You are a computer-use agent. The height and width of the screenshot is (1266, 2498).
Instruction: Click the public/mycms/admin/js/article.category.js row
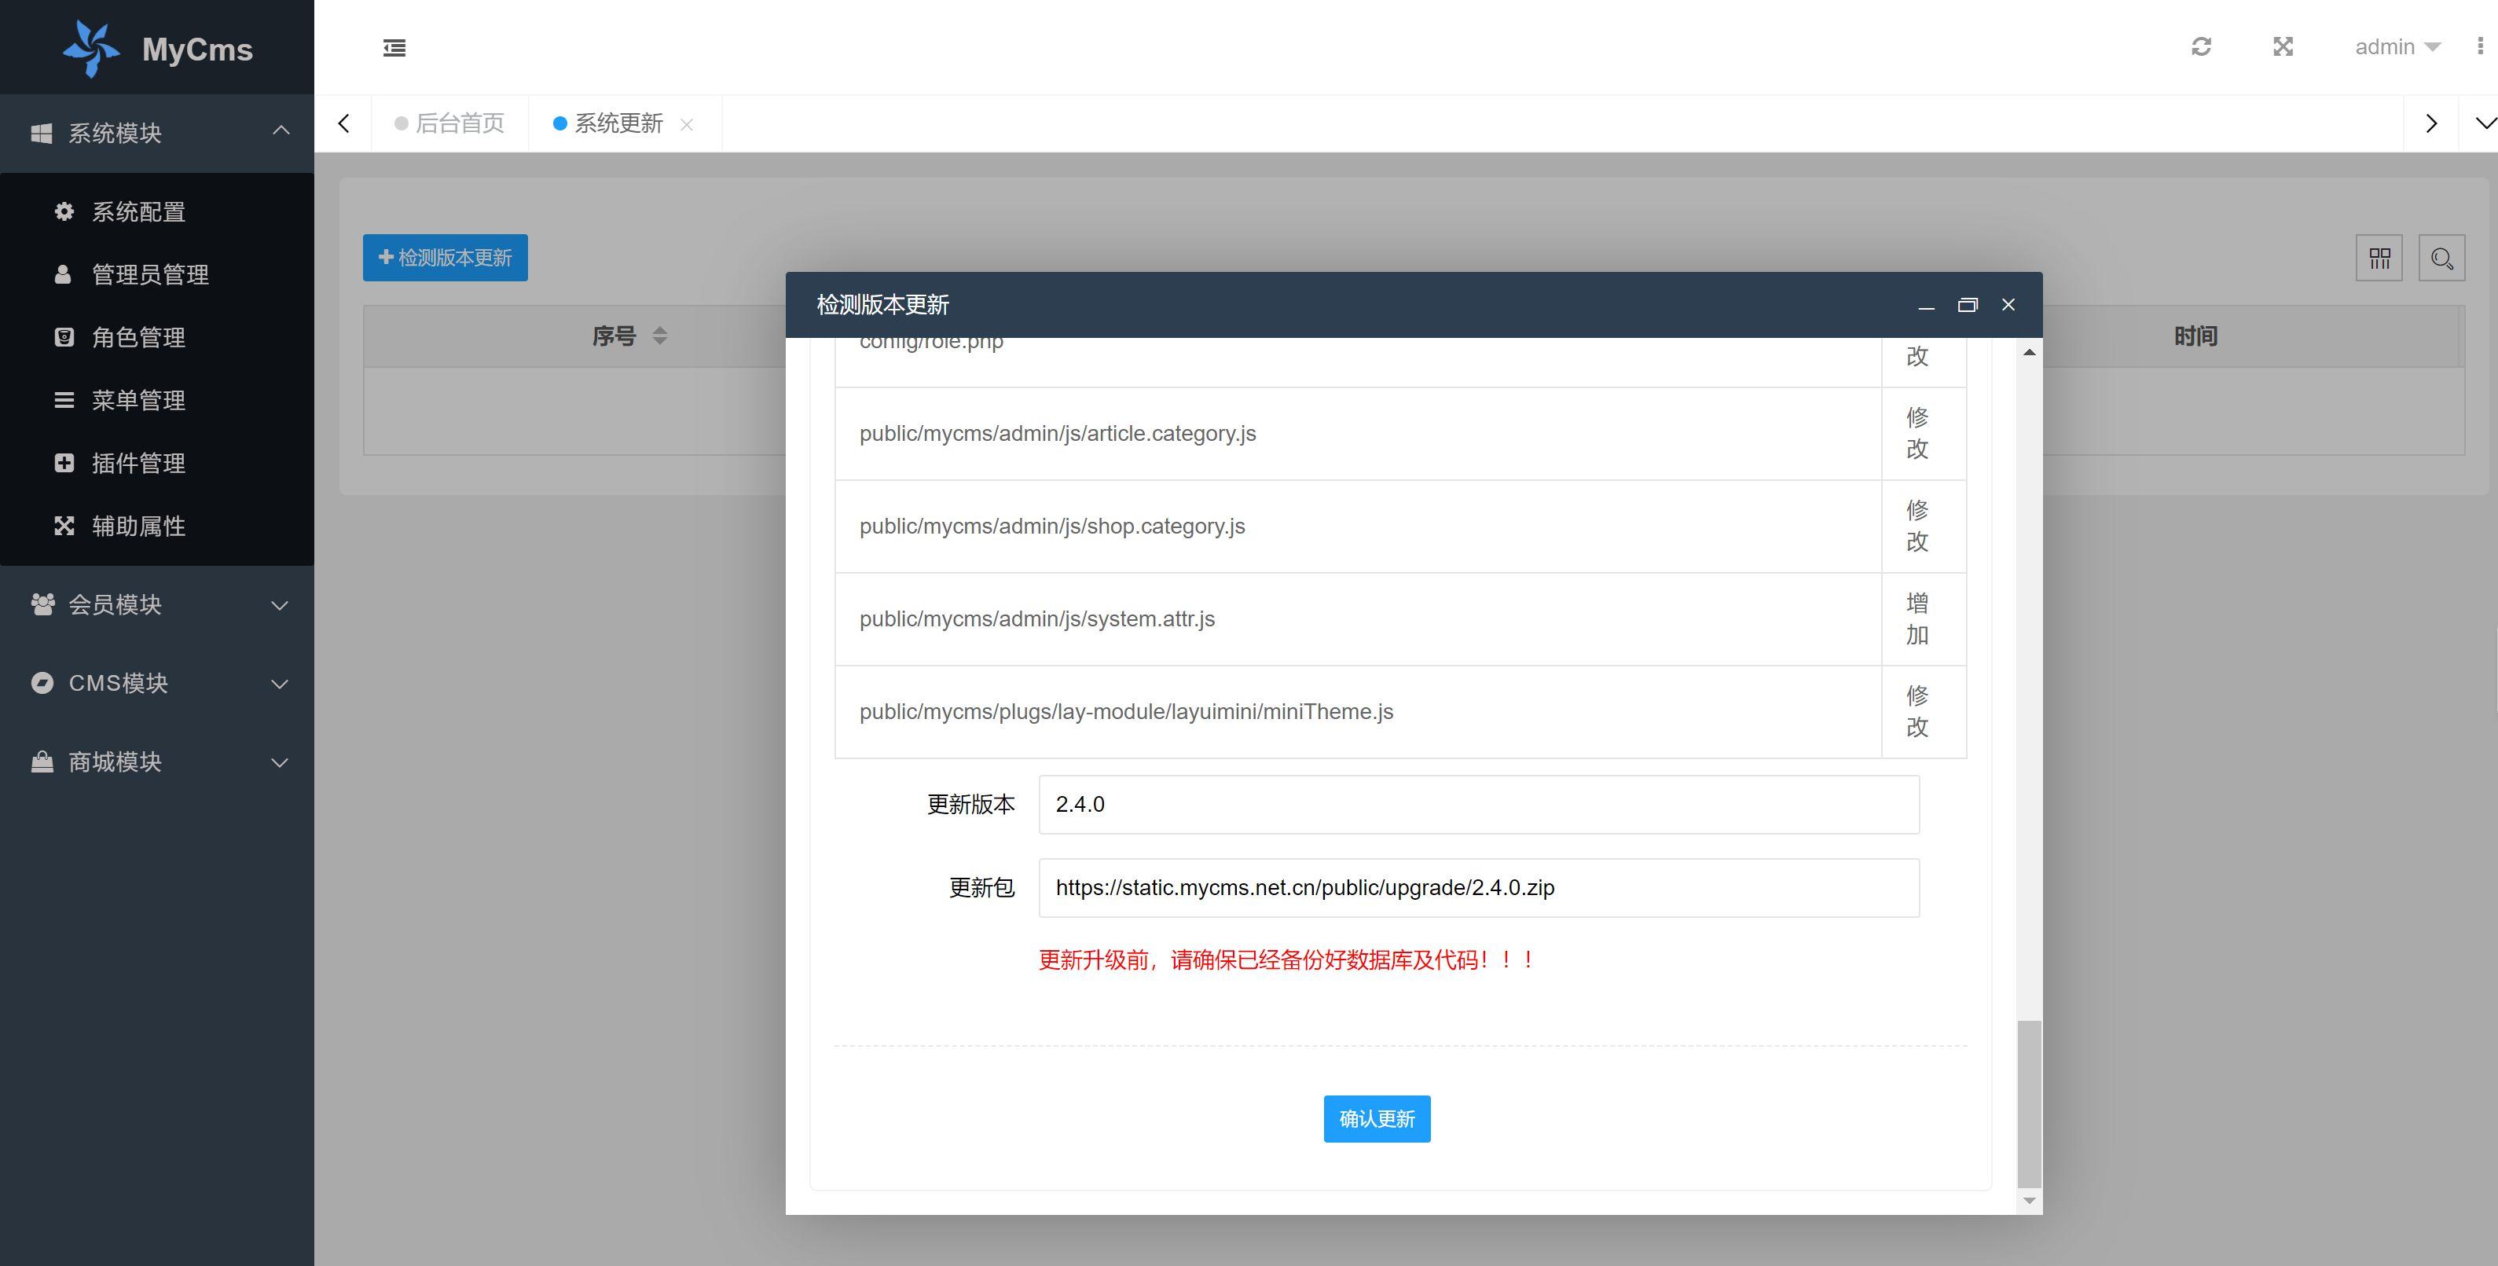click(x=1400, y=434)
